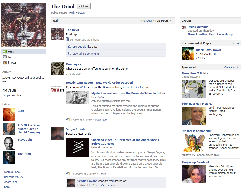
Task: Click the link-post icon beside Friday at 5:19am
Action: click(x=68, y=120)
